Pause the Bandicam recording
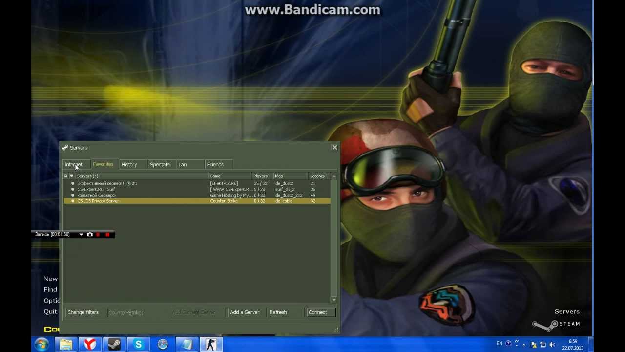This screenshot has height=352, width=625. [x=98, y=235]
